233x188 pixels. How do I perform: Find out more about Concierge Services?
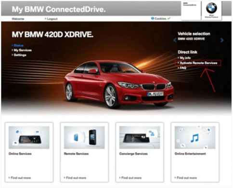(130, 178)
